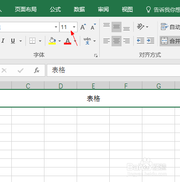The width and height of the screenshot is (180, 182).
Task: Toggle the wrap text (自动换行) button
Action: (170, 27)
